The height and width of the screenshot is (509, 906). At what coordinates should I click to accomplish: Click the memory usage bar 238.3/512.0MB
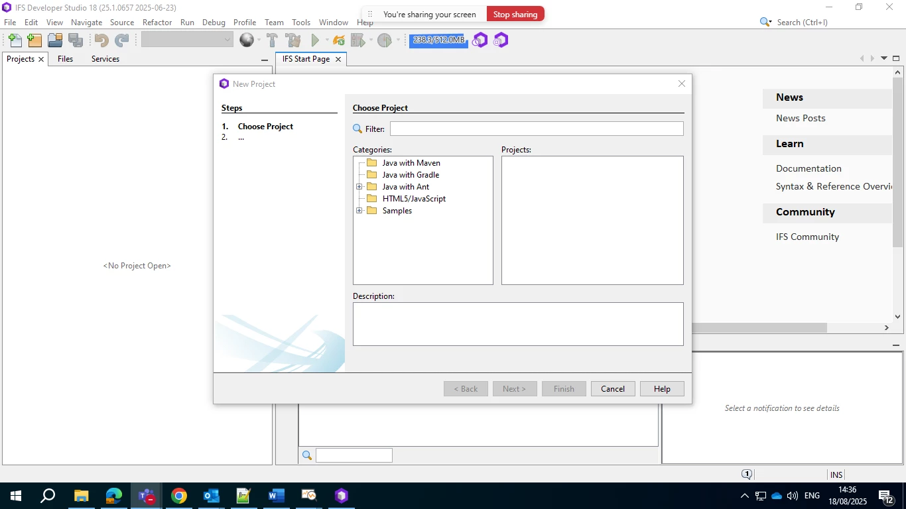coord(438,40)
